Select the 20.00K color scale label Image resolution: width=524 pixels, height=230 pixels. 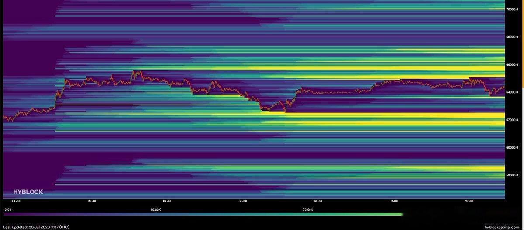(307, 210)
